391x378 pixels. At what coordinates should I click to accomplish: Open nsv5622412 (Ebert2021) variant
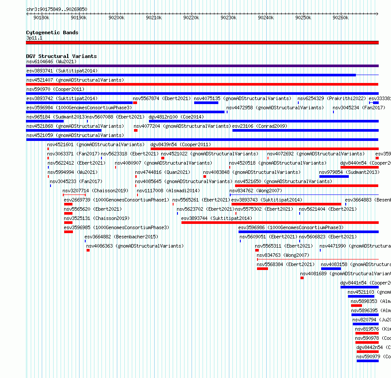[76, 163]
